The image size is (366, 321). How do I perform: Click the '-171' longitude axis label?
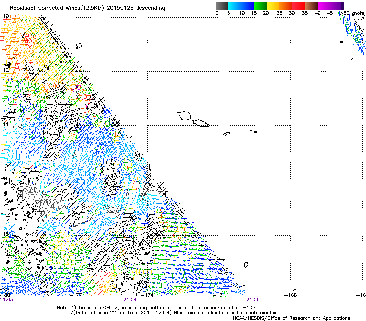coord(219,295)
